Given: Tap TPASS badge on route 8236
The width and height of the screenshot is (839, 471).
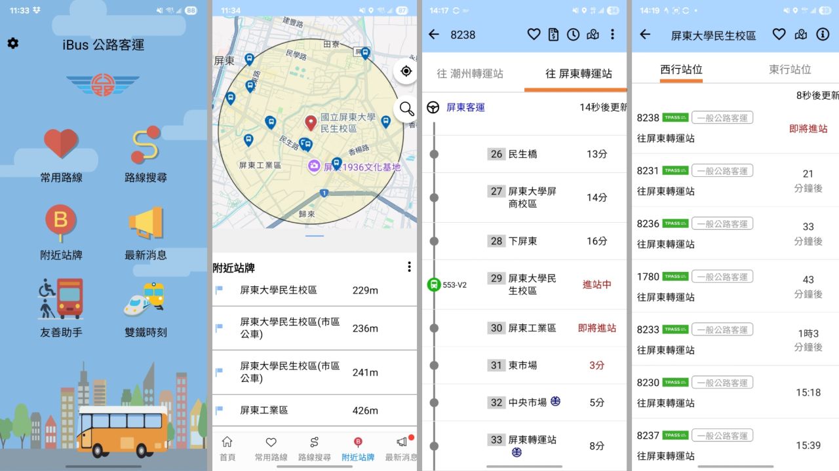Looking at the screenshot, I should coord(675,223).
